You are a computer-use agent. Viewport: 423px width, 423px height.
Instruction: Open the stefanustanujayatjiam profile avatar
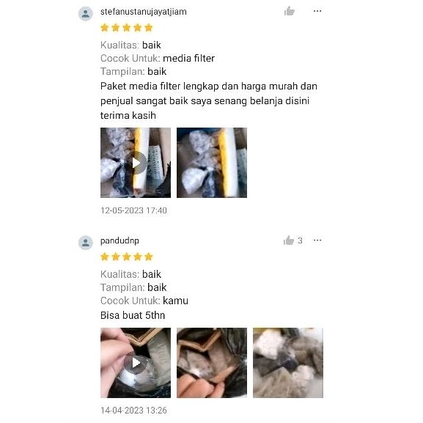click(x=86, y=13)
